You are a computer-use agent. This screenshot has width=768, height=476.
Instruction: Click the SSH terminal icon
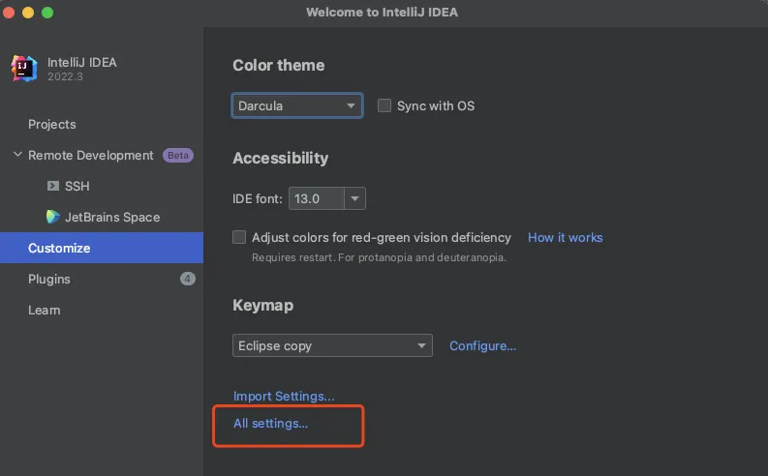(x=53, y=186)
